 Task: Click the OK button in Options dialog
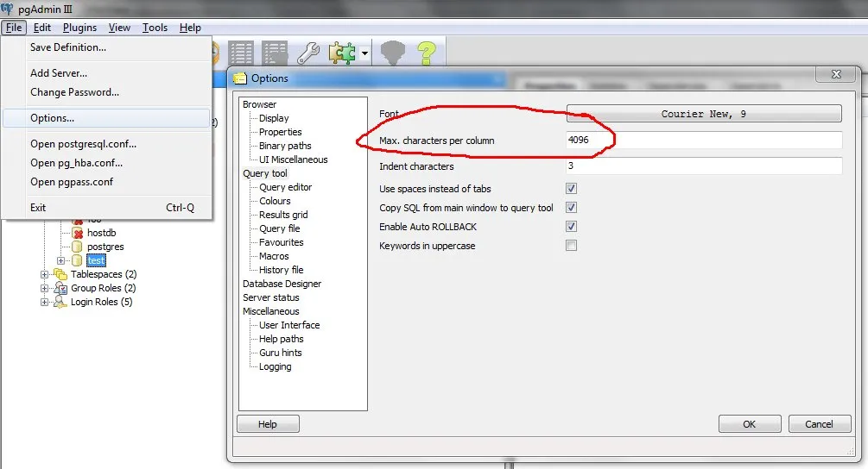coord(750,424)
